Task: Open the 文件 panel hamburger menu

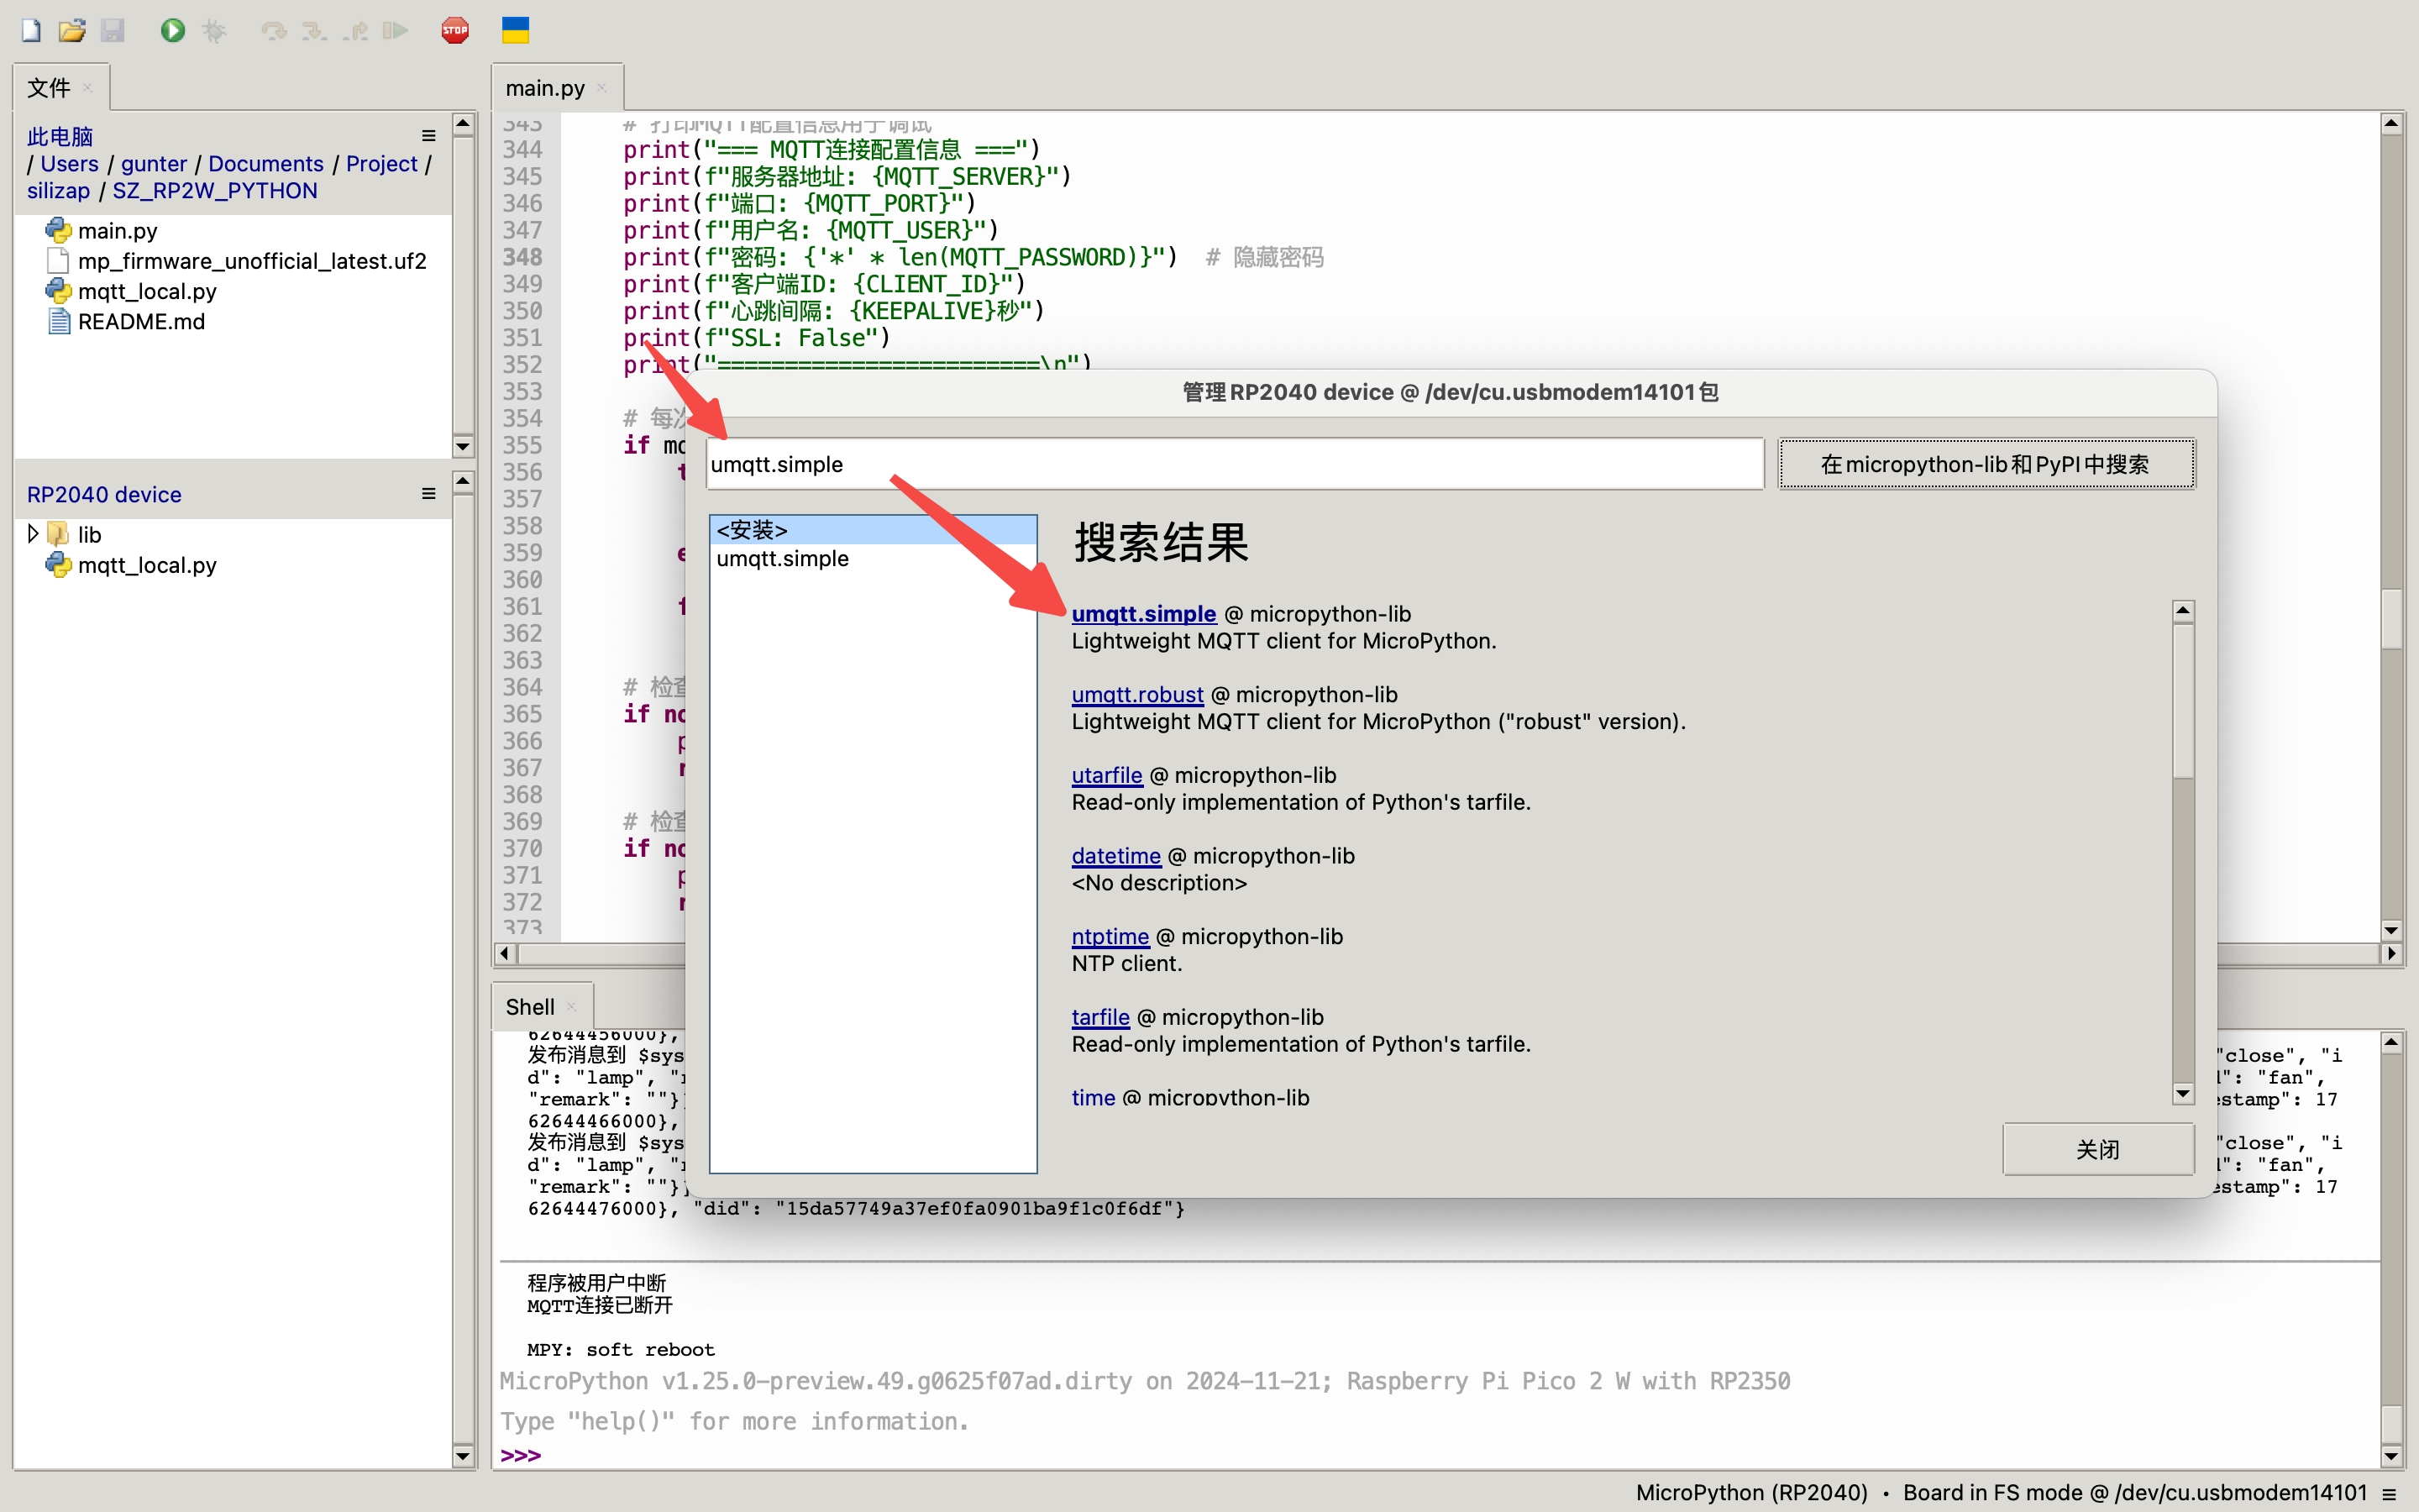Action: click(428, 136)
